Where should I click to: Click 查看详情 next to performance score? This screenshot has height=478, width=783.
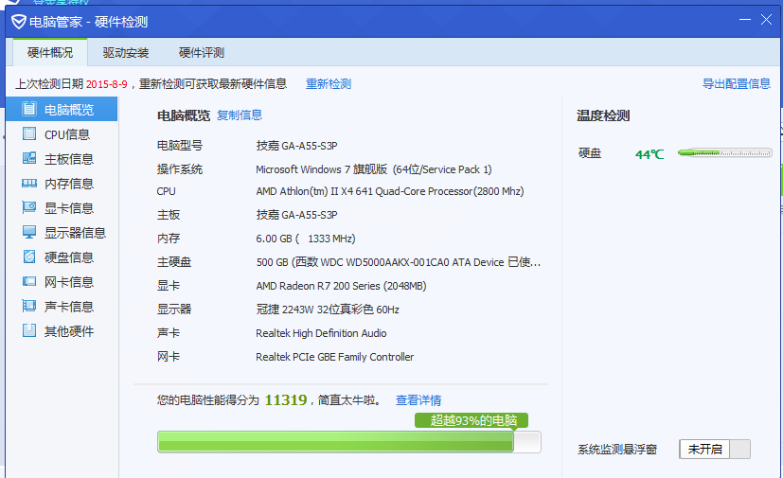418,400
